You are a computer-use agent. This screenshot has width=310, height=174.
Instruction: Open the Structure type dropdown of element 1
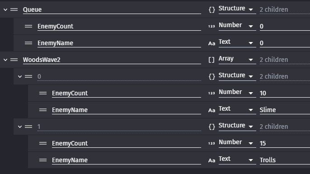(237, 126)
